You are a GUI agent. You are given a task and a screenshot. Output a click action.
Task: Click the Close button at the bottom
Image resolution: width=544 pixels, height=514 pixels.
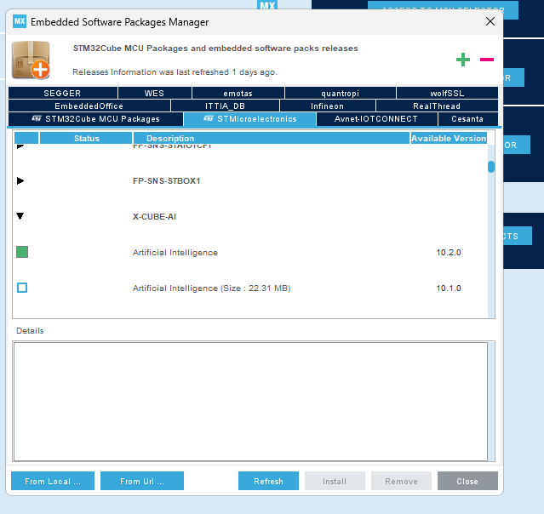tap(467, 481)
